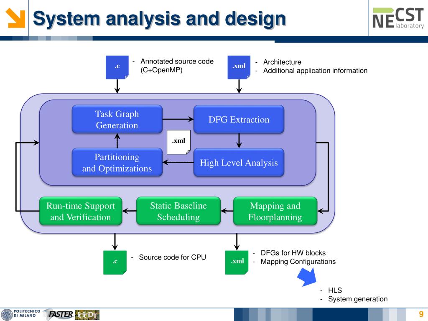The height and width of the screenshot is (321, 428).
Task: Select the High Level Analysis block
Action: 239,163
